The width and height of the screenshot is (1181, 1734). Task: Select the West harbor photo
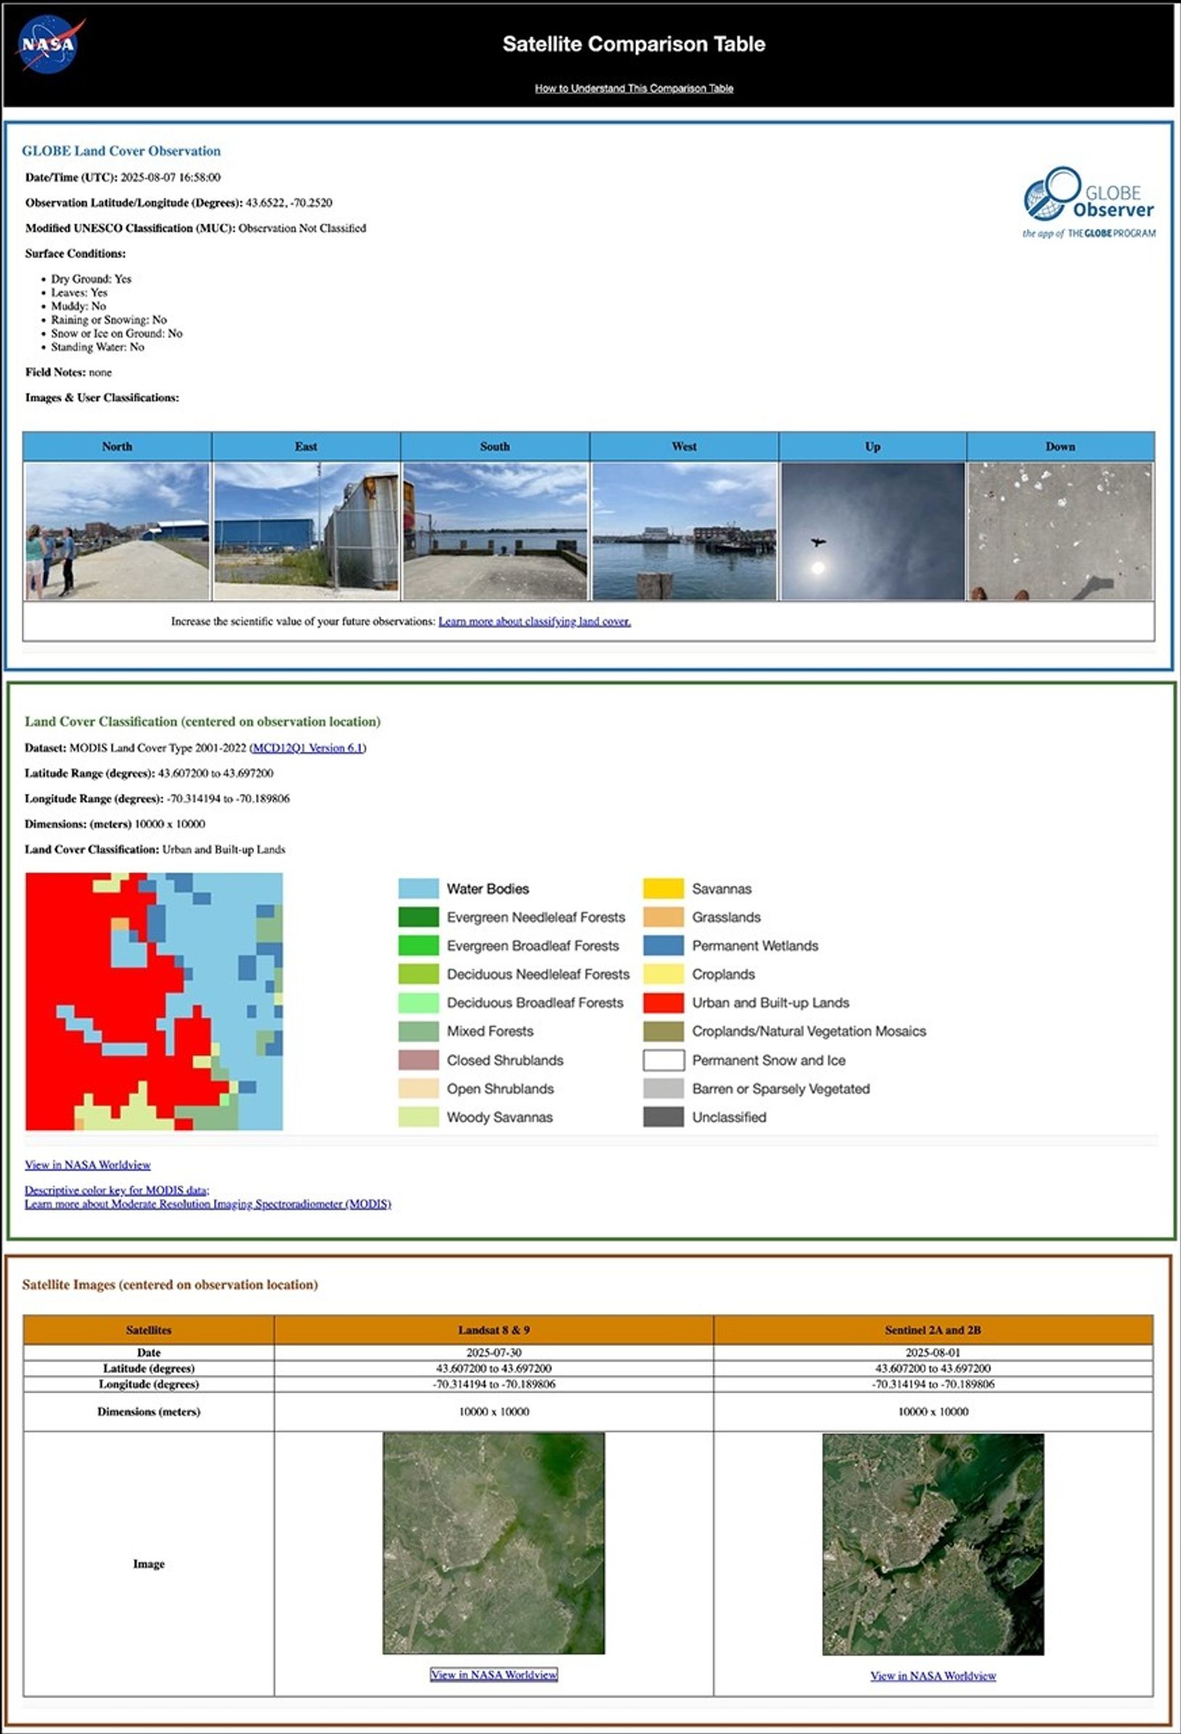(x=684, y=530)
